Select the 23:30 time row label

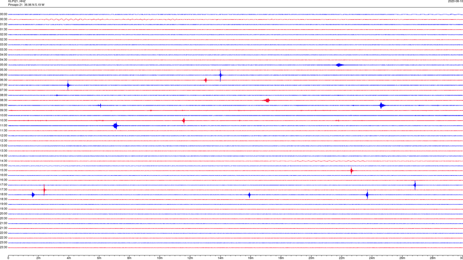pos(3,247)
